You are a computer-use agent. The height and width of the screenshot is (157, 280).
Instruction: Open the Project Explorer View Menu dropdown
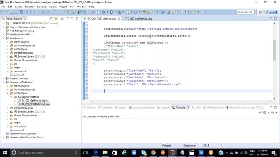[68, 18]
